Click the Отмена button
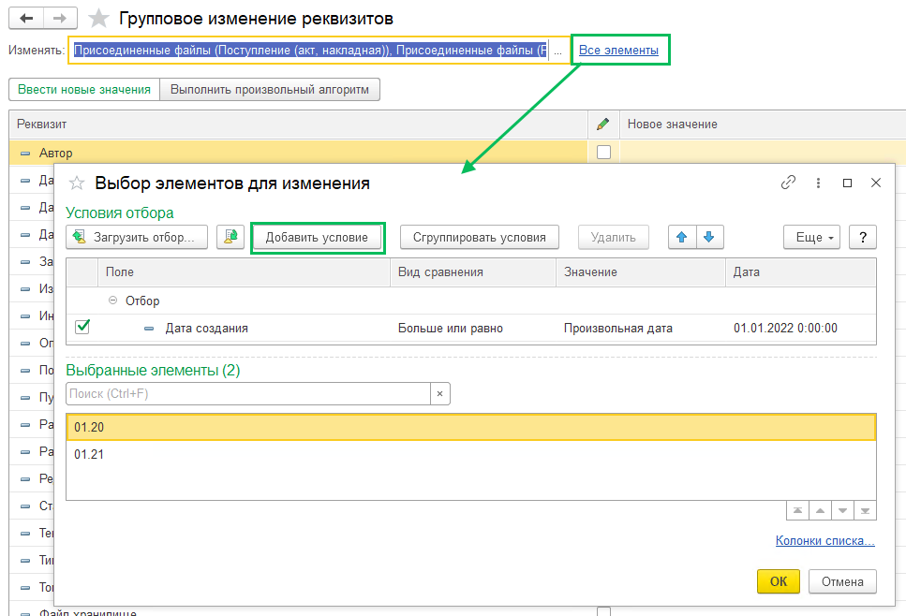906x616 pixels. click(842, 581)
